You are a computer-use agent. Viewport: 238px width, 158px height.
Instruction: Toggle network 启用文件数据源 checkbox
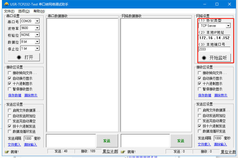[200, 110]
